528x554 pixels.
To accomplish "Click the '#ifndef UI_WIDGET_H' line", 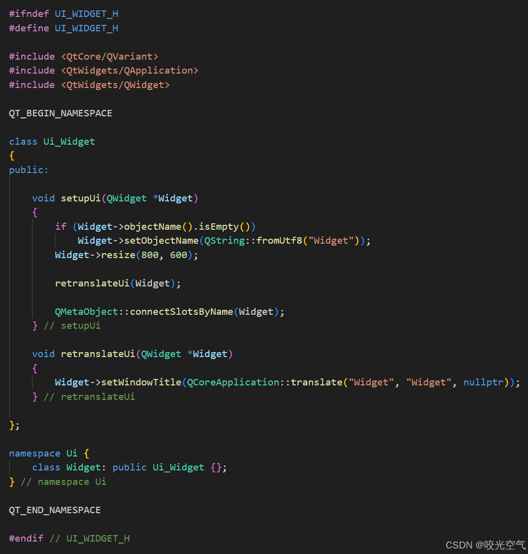I will [x=64, y=14].
